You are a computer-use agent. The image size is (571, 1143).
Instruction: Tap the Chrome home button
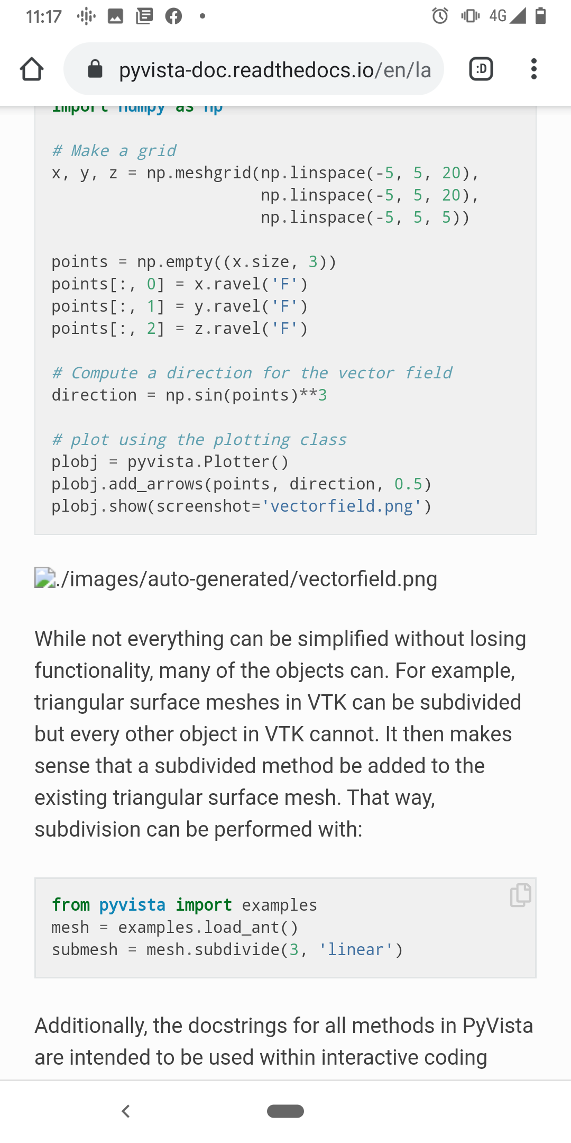[x=31, y=69]
